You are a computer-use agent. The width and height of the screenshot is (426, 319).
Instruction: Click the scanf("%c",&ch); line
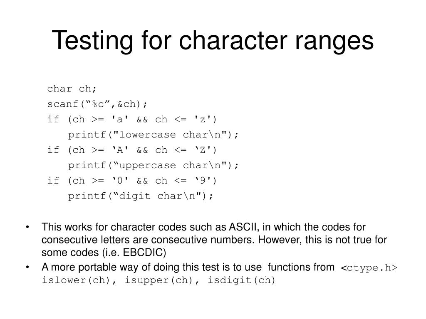pyautogui.click(x=97, y=104)
